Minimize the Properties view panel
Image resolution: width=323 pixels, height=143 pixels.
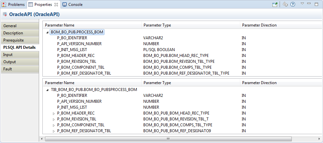pos(309,4)
